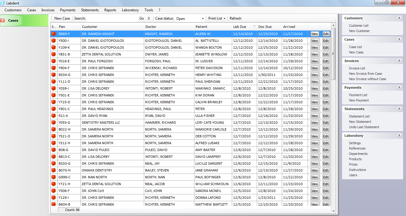Click the red case icon for Y501-E
Screen dimensions: 406x216
[x=53, y=95]
